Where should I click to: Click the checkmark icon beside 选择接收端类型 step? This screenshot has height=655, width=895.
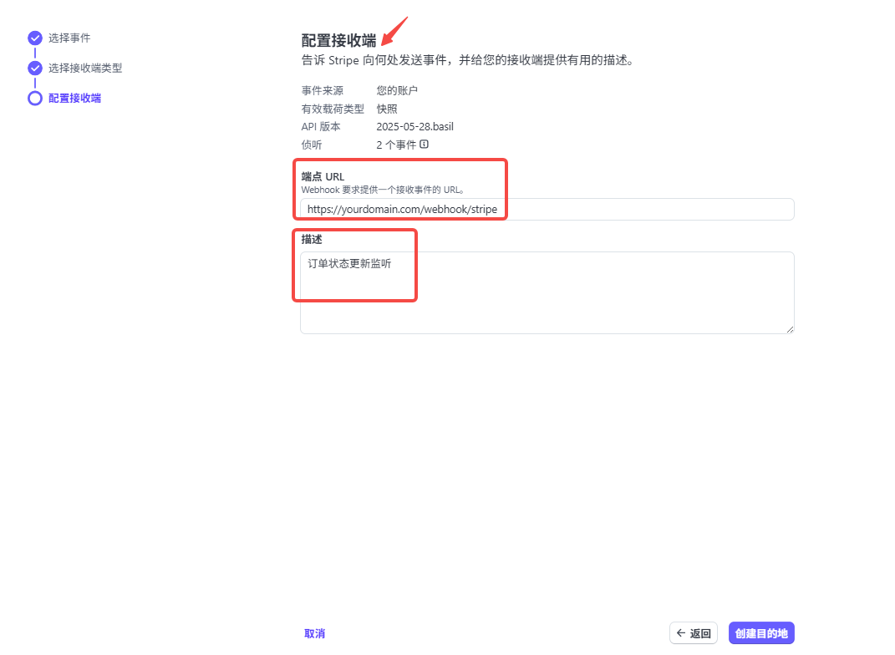(x=34, y=68)
